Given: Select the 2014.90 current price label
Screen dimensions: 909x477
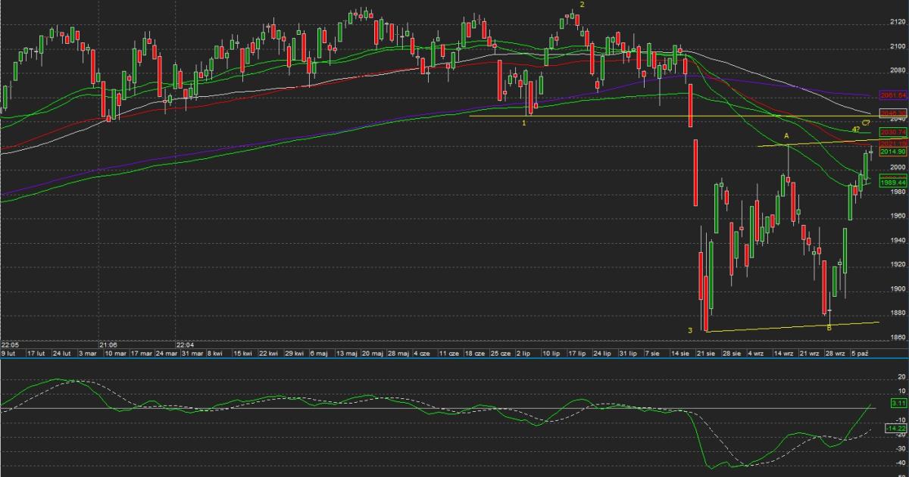Looking at the screenshot, I should click(893, 151).
